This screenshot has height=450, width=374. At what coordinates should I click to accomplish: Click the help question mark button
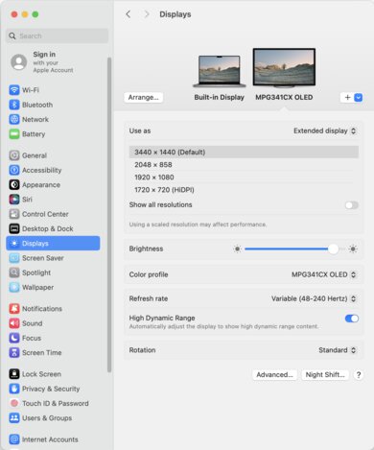[359, 375]
